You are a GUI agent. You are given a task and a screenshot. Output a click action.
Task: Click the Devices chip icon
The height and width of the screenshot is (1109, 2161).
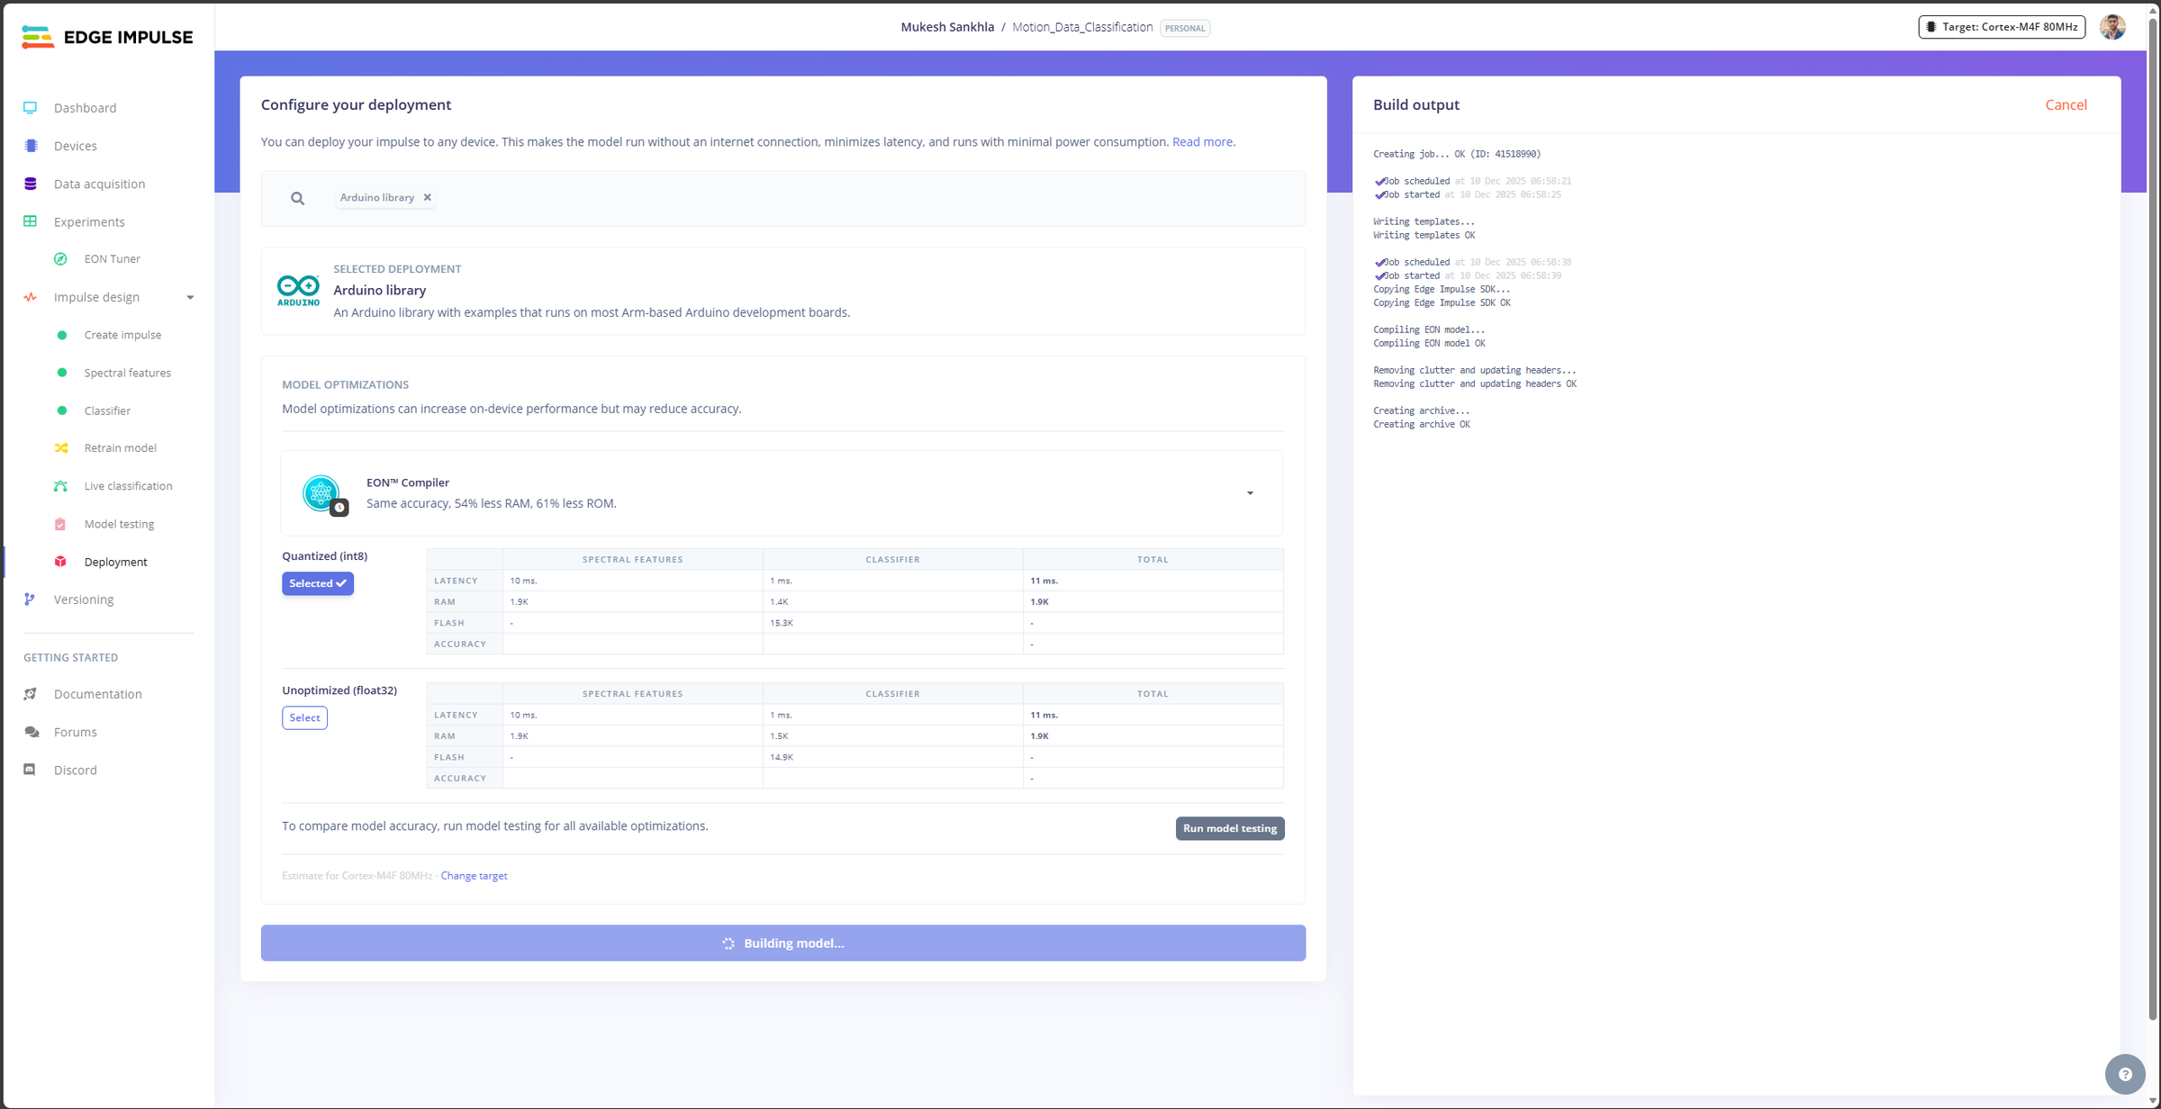tap(31, 146)
